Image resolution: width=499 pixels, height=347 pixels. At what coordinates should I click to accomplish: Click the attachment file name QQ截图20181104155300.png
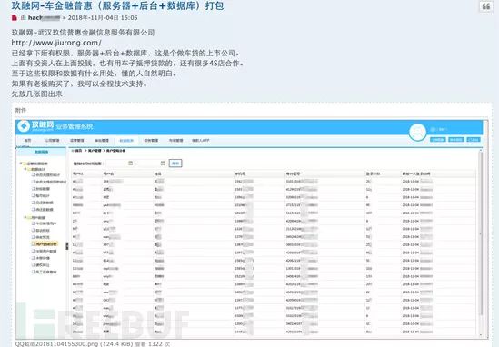(x=56, y=343)
